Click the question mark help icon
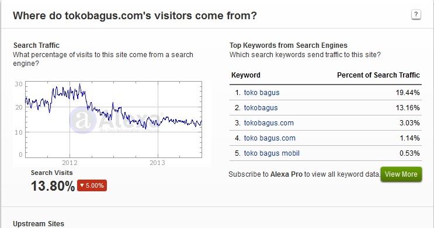Image resolution: width=434 pixels, height=228 pixels. click(x=416, y=15)
